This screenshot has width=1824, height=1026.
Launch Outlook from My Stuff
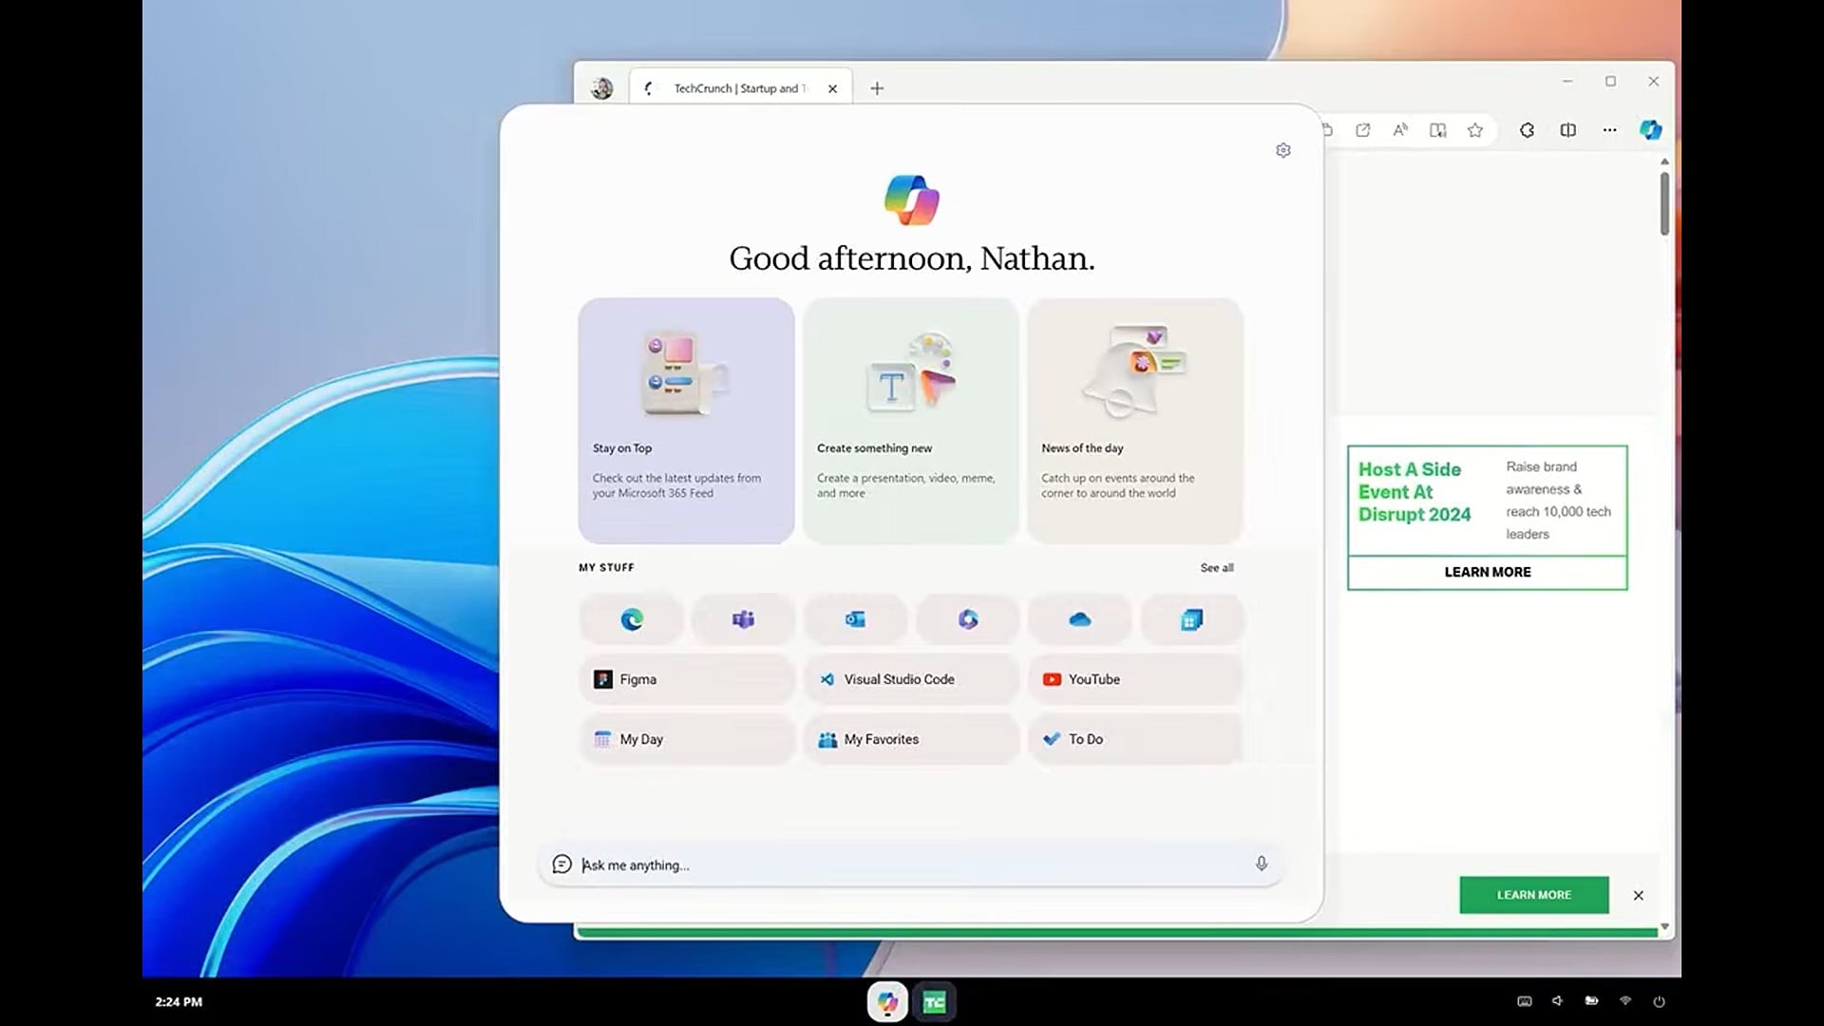pyautogui.click(x=855, y=619)
